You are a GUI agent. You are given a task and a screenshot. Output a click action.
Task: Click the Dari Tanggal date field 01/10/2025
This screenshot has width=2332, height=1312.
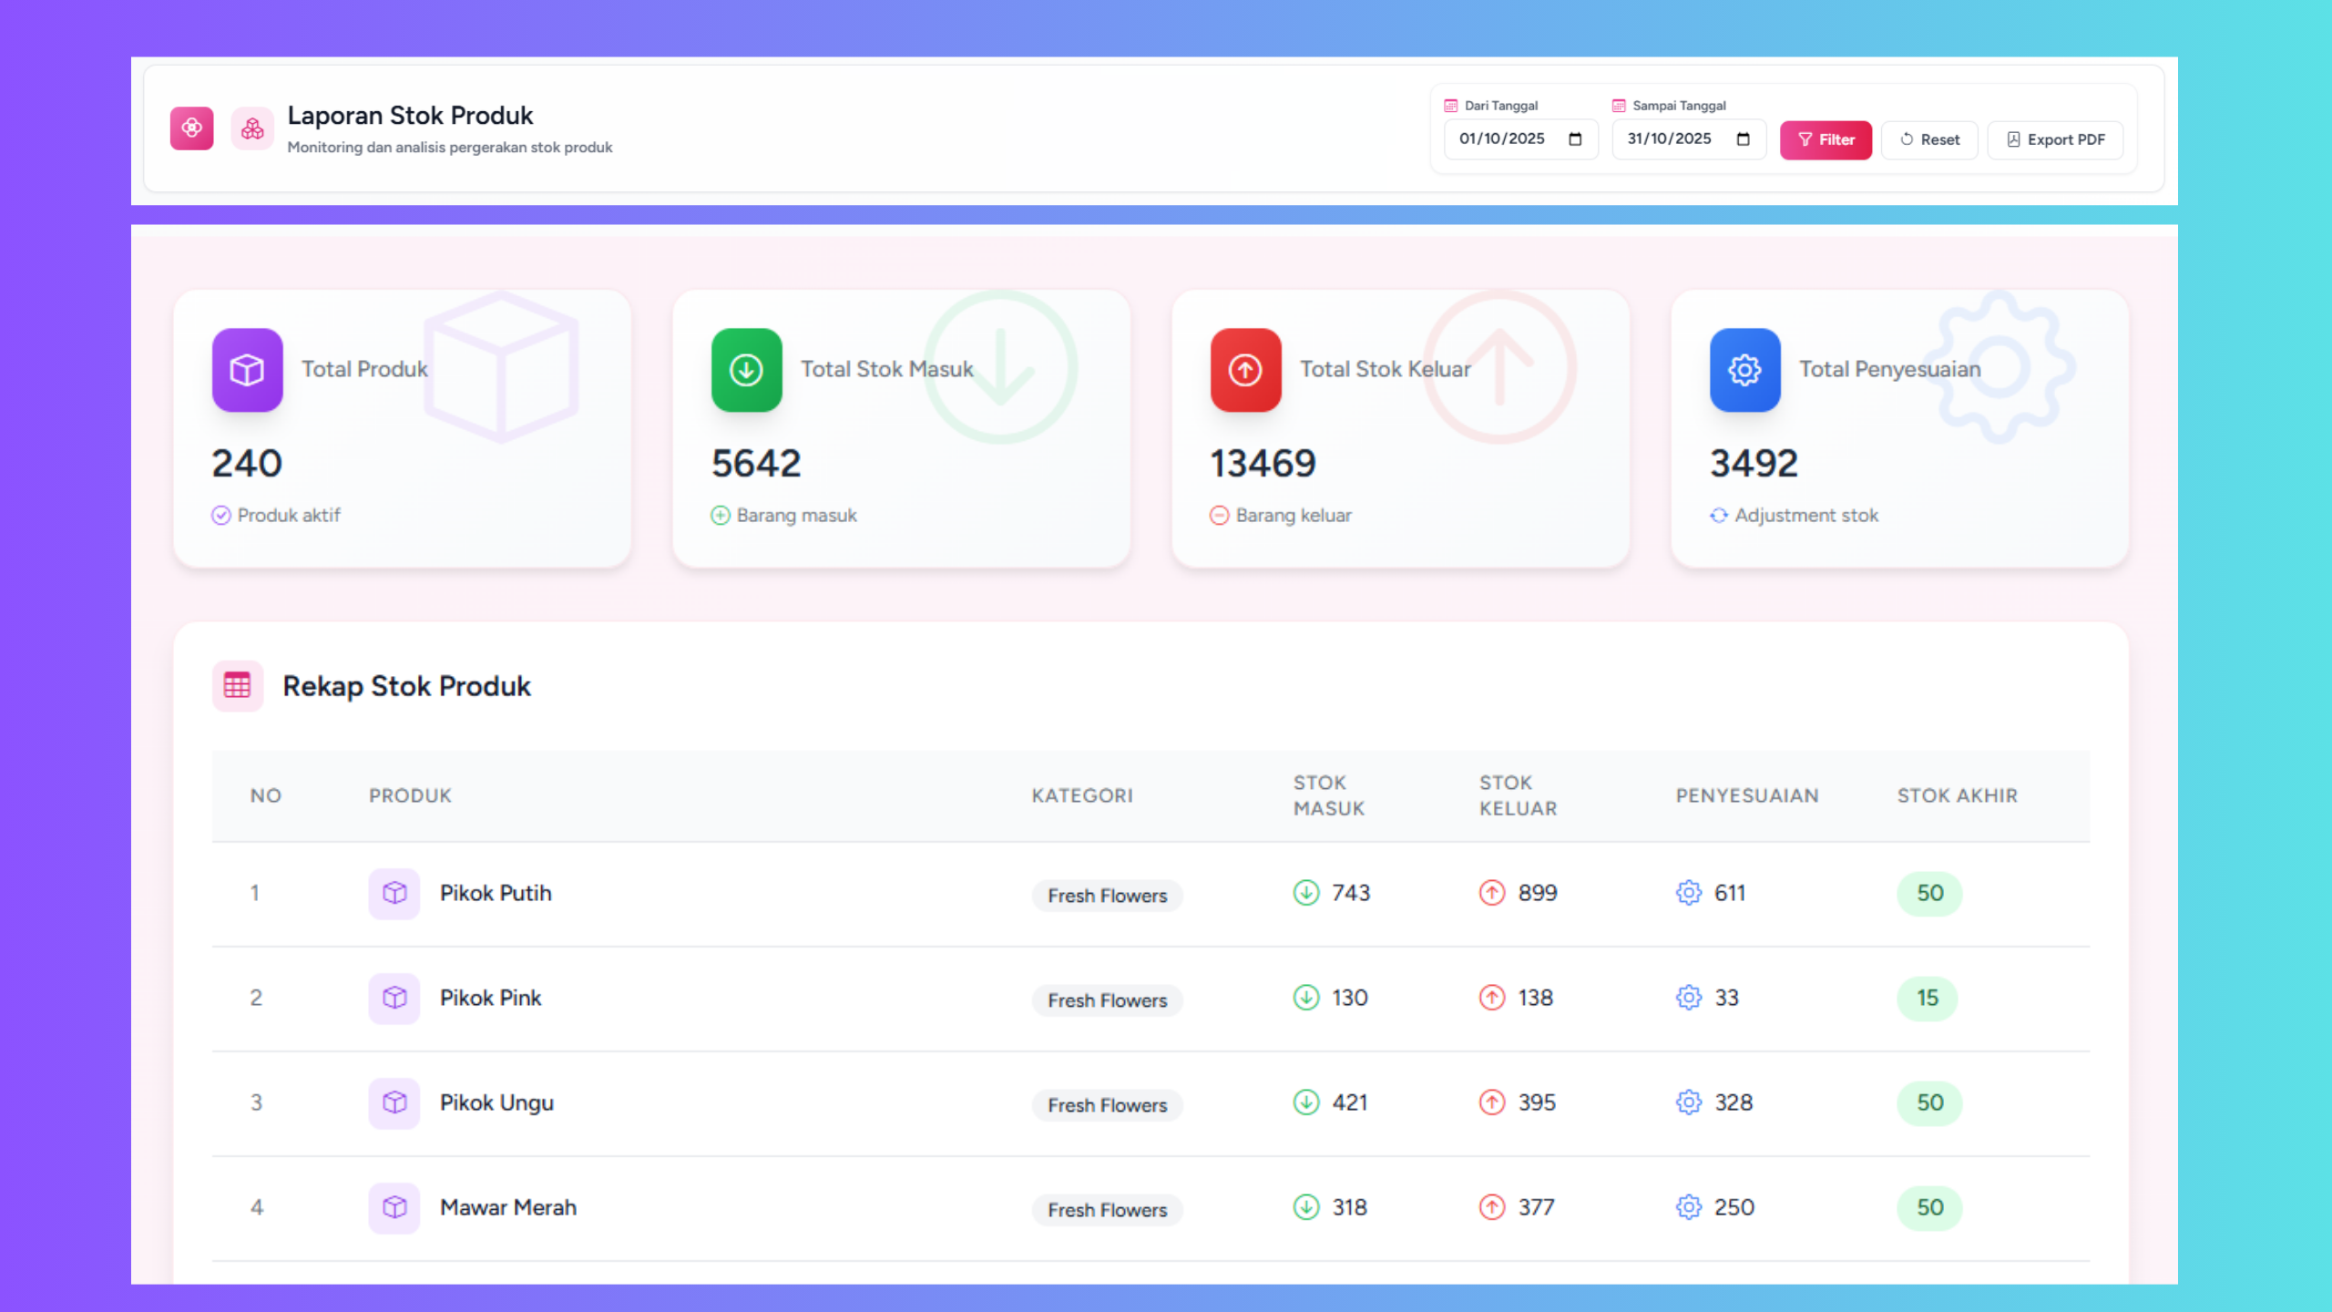pos(1501,139)
